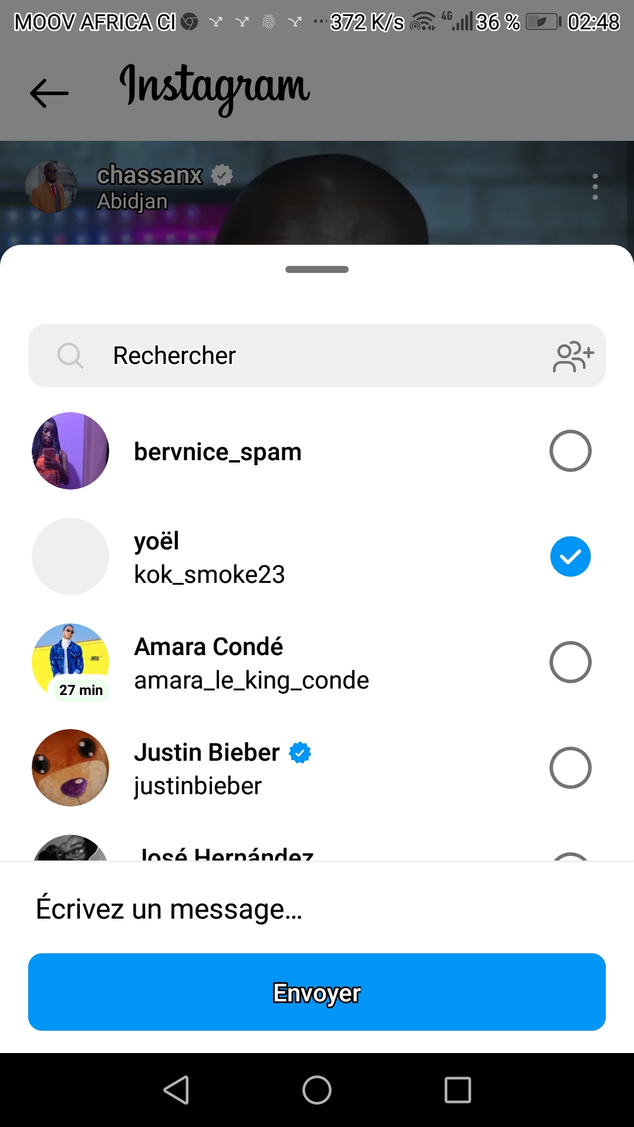
Task: Tap the back arrow next to Instagram
Action: click(x=49, y=93)
